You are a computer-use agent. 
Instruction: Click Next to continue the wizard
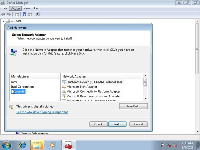117,124
